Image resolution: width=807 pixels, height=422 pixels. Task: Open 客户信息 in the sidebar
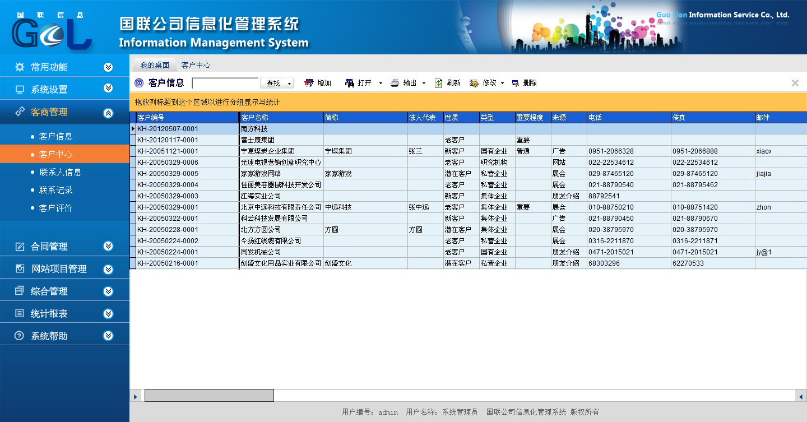[55, 136]
